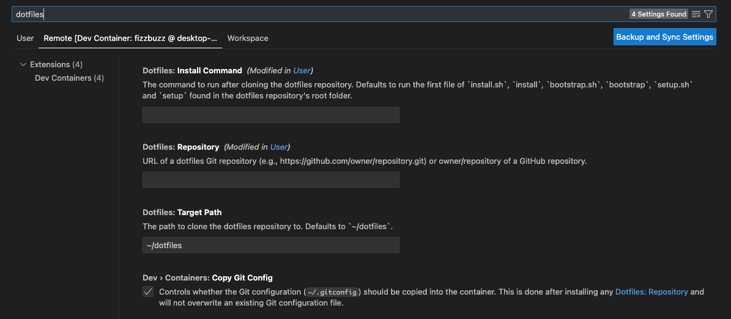
Task: Switch to the Workspace settings tab
Action: (248, 38)
